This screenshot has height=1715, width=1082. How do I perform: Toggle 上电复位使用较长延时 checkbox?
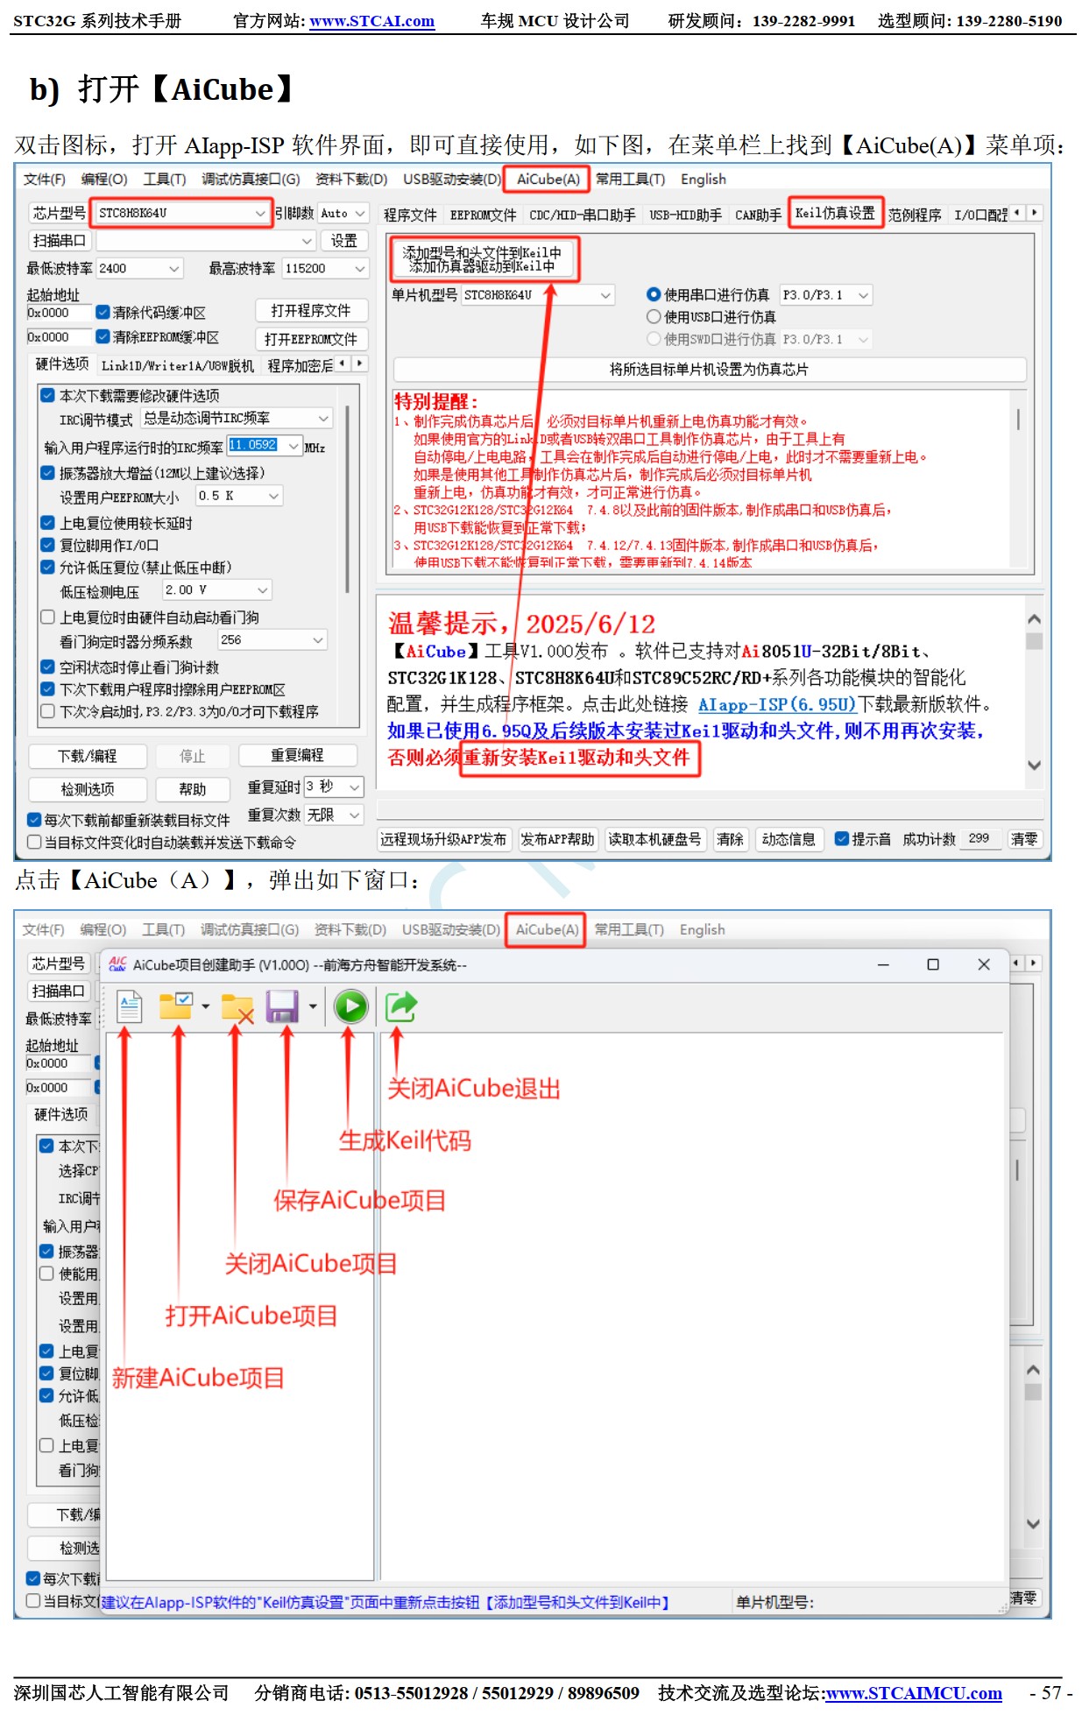pyautogui.click(x=48, y=523)
